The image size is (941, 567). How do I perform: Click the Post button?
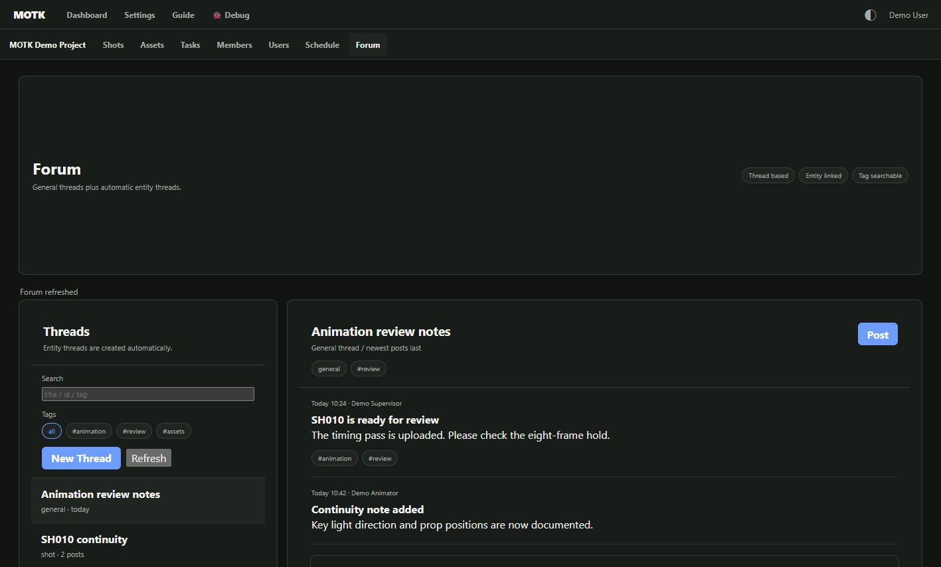(x=877, y=334)
